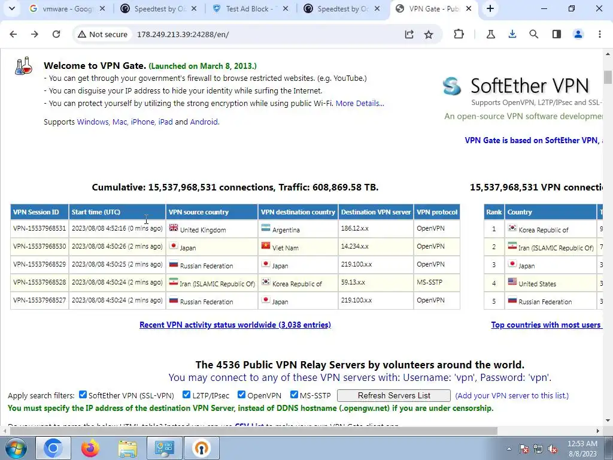Image resolution: width=613 pixels, height=460 pixels.
Task: Open the Chrome Labs flask icon
Action: coord(491,34)
